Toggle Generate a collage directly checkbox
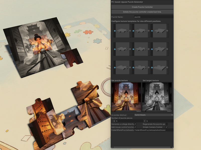Viewport: 201px width, 150px height. [135, 124]
